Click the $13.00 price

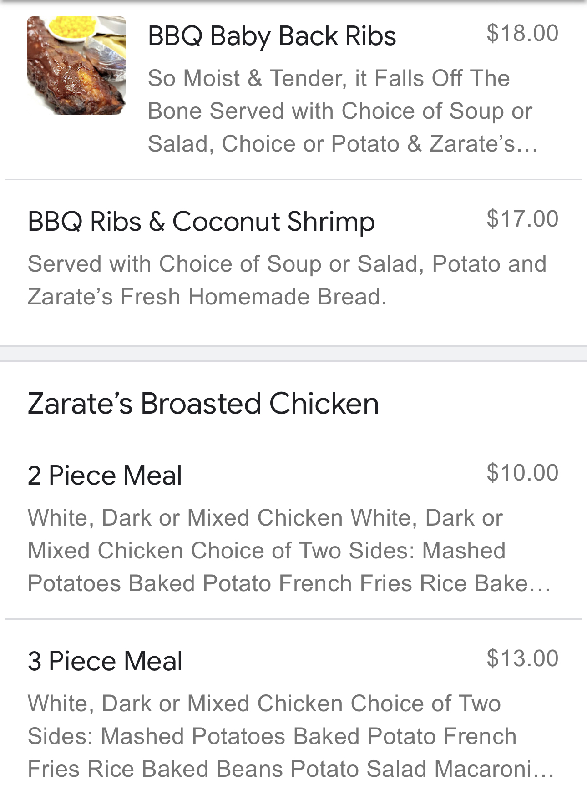click(x=522, y=658)
